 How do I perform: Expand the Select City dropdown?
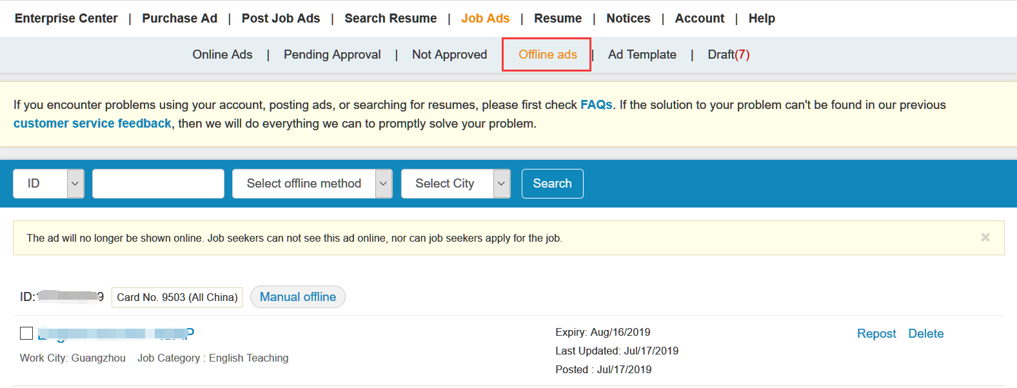tap(455, 183)
